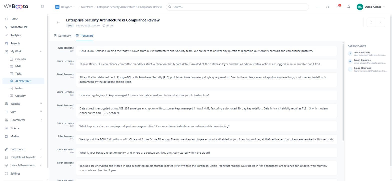392x181 pixels.
Task: Click the WeBooto logo
Action: [x=16, y=6]
